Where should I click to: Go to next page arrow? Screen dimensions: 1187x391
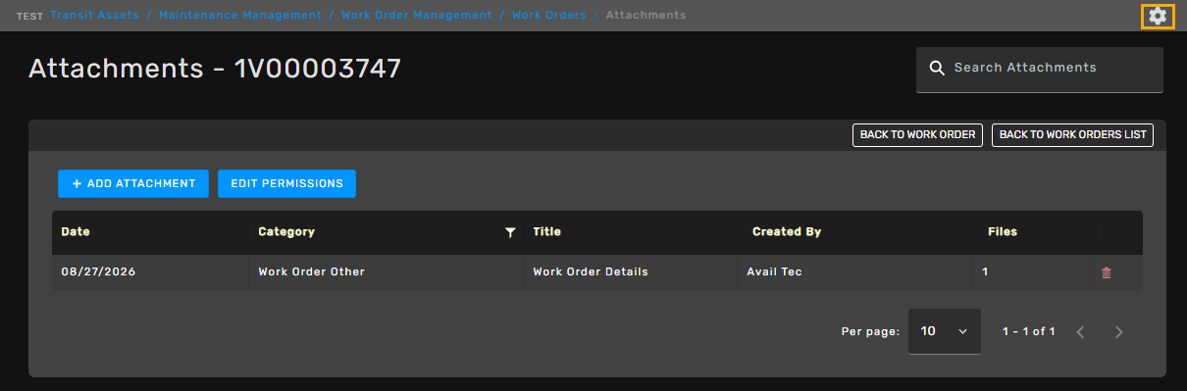pyautogui.click(x=1119, y=331)
